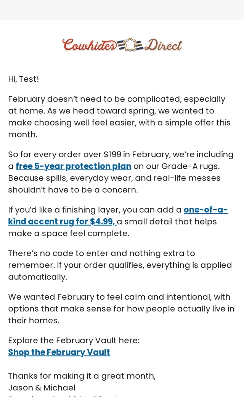Viewport: 244px width, 397px height.
Task: Click the "Explore the February Vault here:" line
Action: point(74,340)
